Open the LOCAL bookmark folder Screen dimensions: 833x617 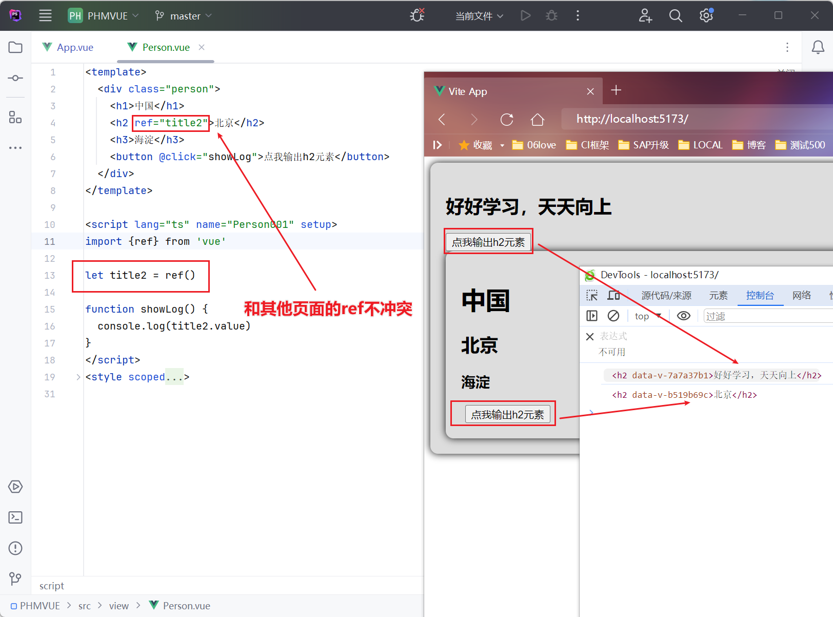[700, 145]
